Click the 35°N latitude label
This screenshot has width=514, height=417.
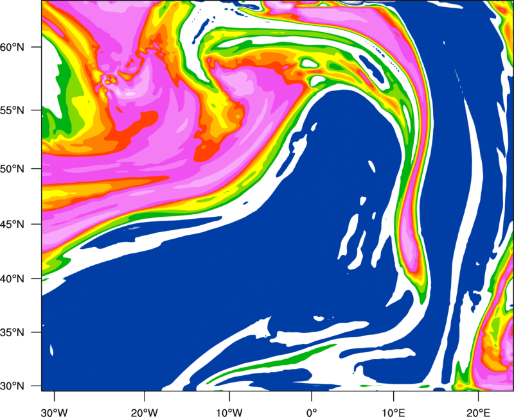[x=12, y=332]
